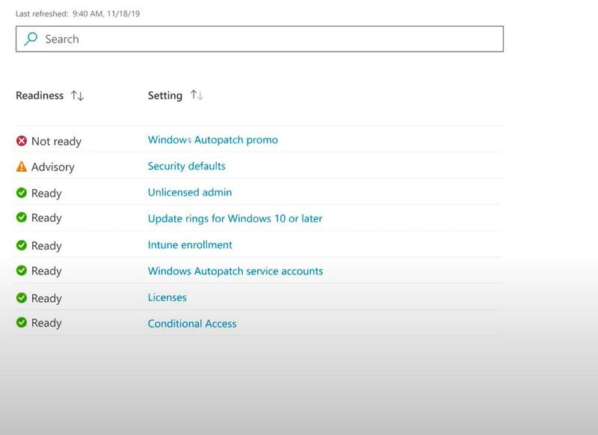Click green check icon beside Update rings
This screenshot has height=435, width=598.
22,217
